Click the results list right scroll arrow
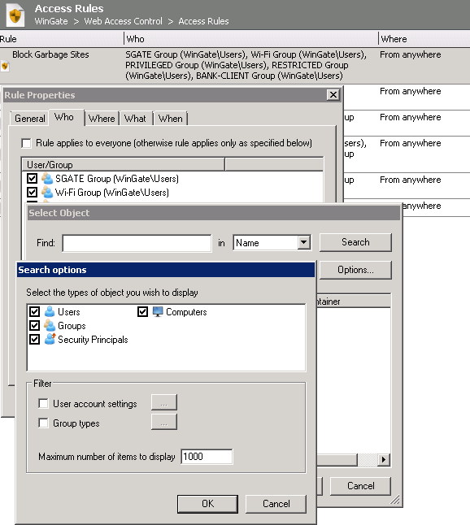The image size is (470, 525). (x=384, y=460)
